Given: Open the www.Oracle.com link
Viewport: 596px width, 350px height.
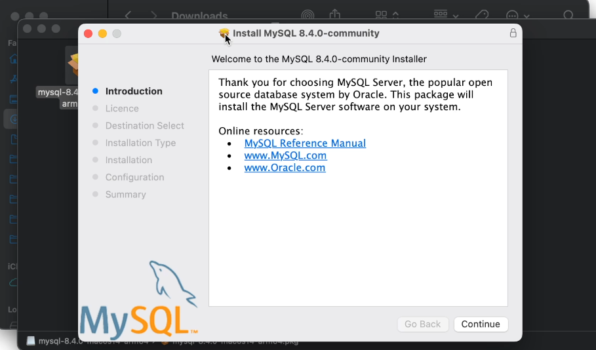Looking at the screenshot, I should 285,168.
